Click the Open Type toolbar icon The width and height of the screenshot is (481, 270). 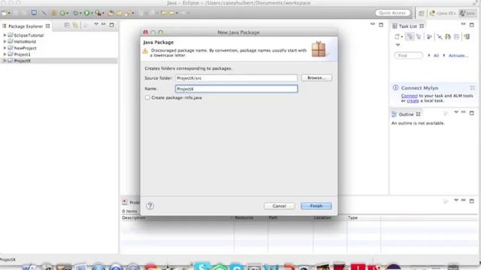(111, 13)
